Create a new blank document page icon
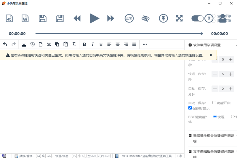This screenshot has height=158, width=237. point(41,44)
